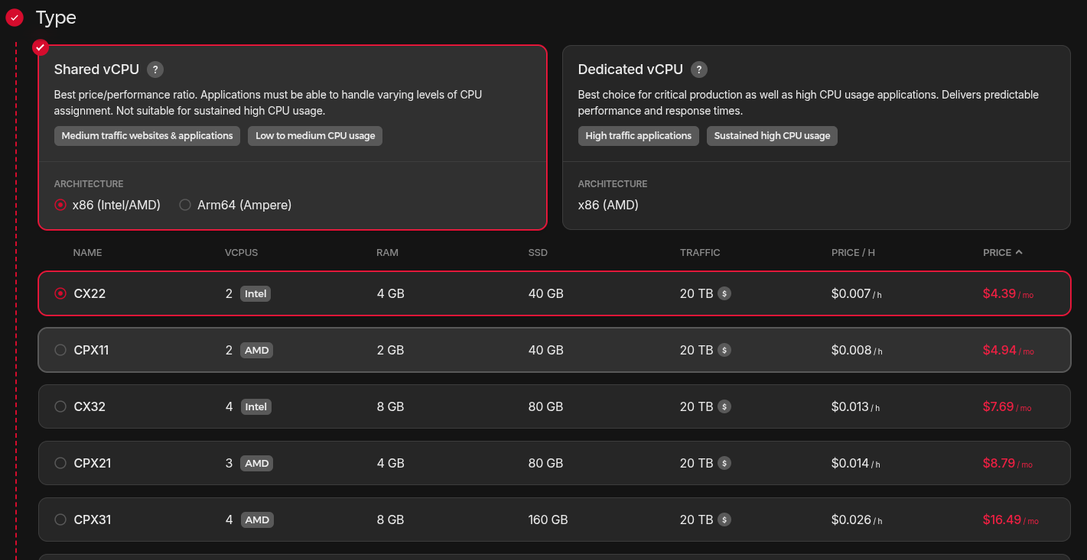Click the NAME column header
The width and height of the screenshot is (1087, 560).
tap(87, 252)
